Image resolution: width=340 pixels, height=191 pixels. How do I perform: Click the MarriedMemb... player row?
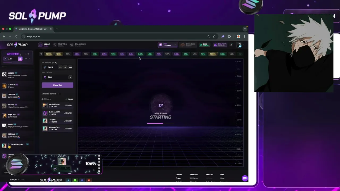(57, 105)
